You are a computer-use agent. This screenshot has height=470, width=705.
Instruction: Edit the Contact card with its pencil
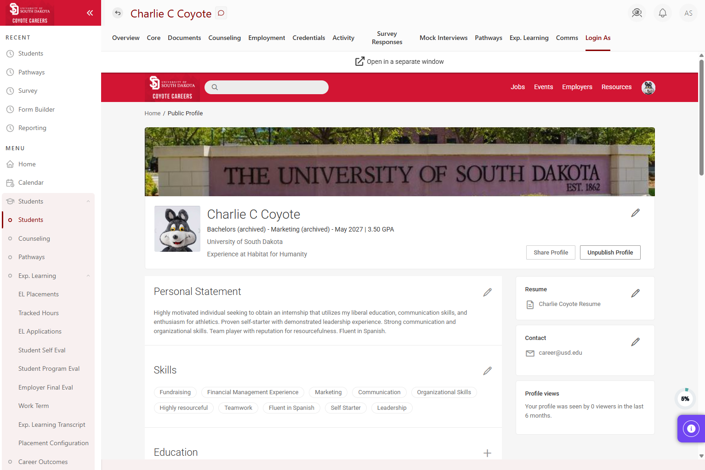[636, 342]
